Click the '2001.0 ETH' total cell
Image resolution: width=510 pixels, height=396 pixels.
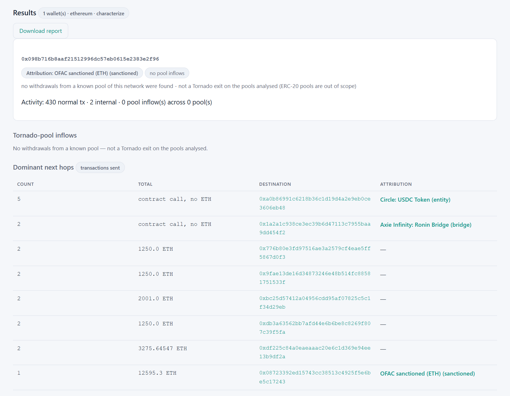pos(156,299)
